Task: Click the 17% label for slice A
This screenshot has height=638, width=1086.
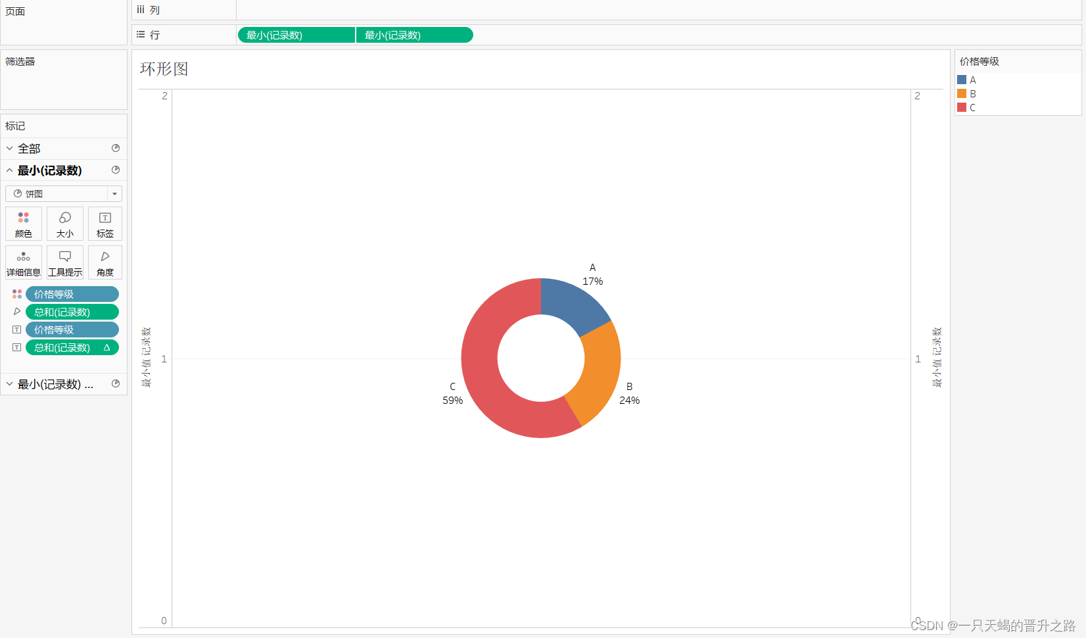Action: (592, 282)
